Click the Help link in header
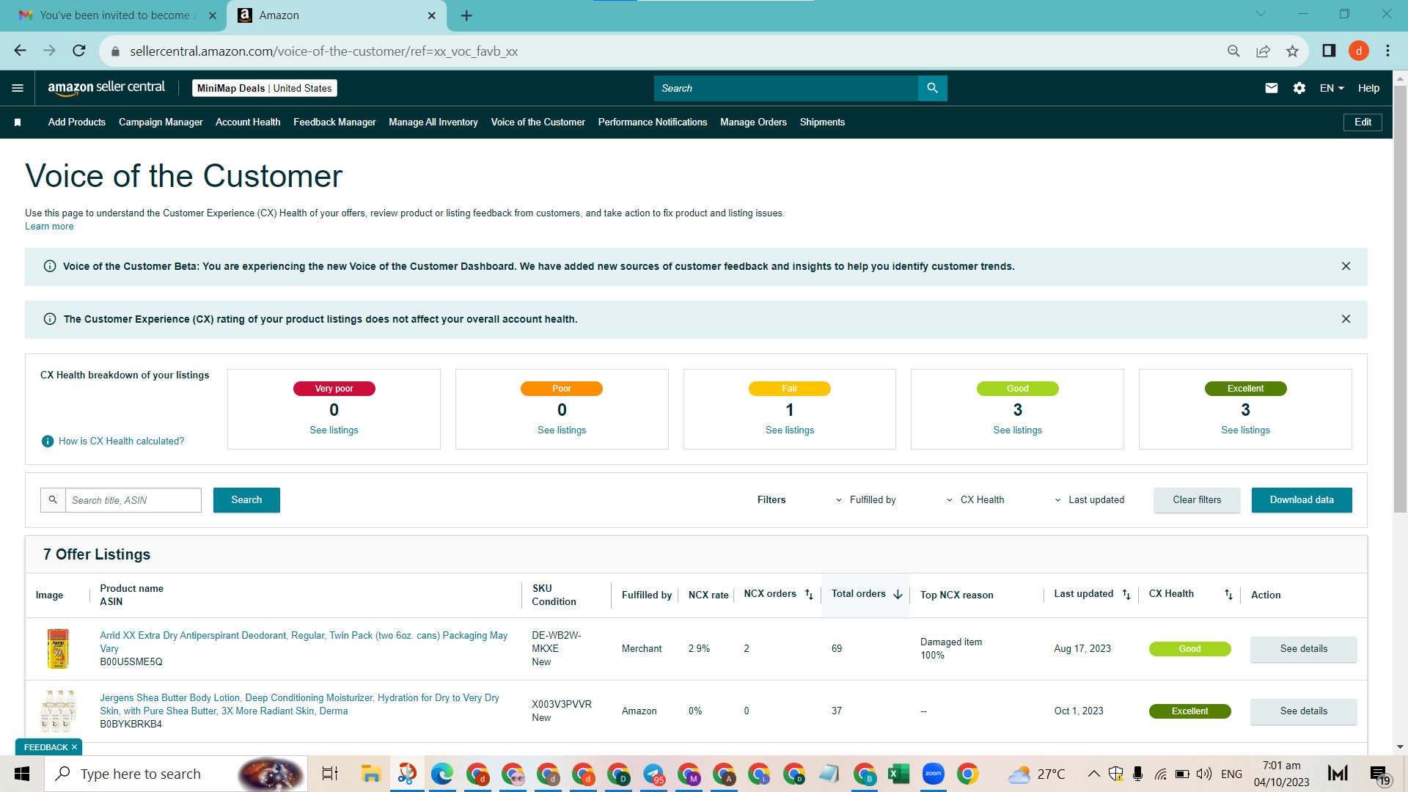 [x=1368, y=88]
